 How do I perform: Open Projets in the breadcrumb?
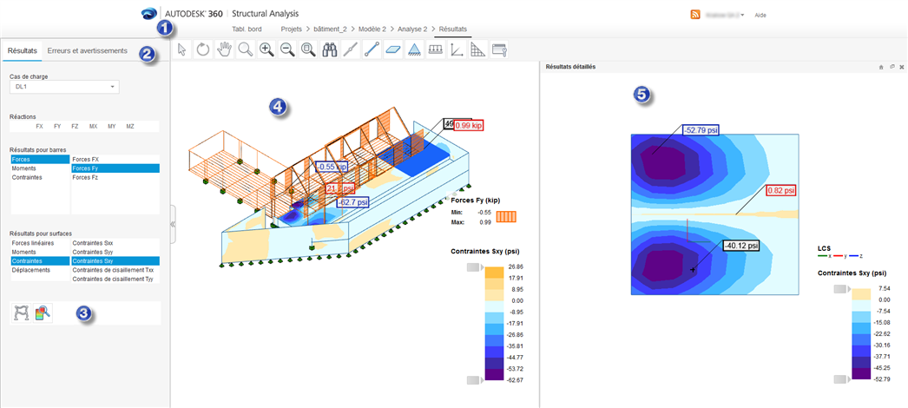pos(292,29)
